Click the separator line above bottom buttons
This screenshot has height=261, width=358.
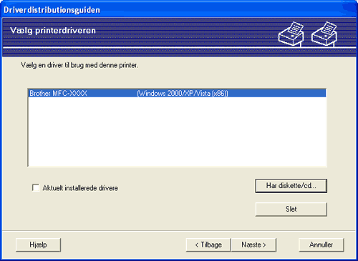pos(179,230)
